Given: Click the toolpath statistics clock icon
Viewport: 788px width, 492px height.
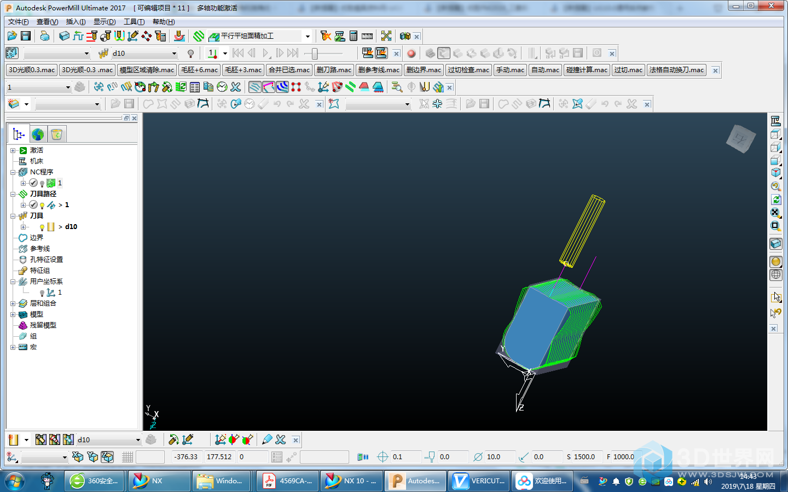Looking at the screenshot, I should [x=222, y=87].
